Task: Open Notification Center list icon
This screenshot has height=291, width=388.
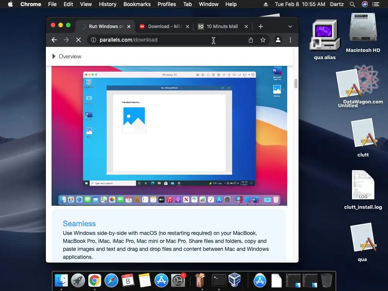Action: pyautogui.click(x=375, y=4)
